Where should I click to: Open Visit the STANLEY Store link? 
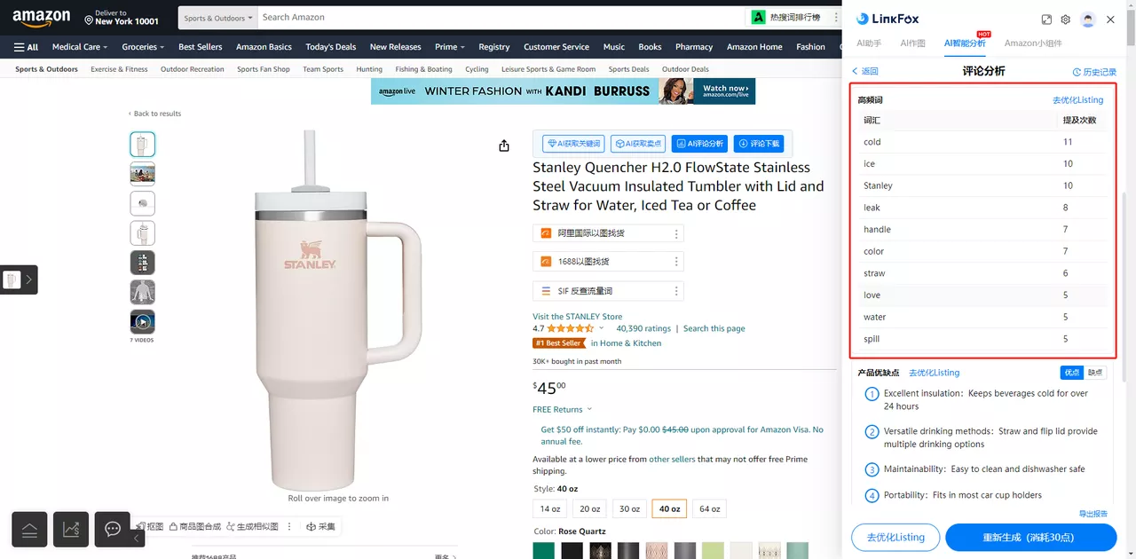[x=577, y=317]
